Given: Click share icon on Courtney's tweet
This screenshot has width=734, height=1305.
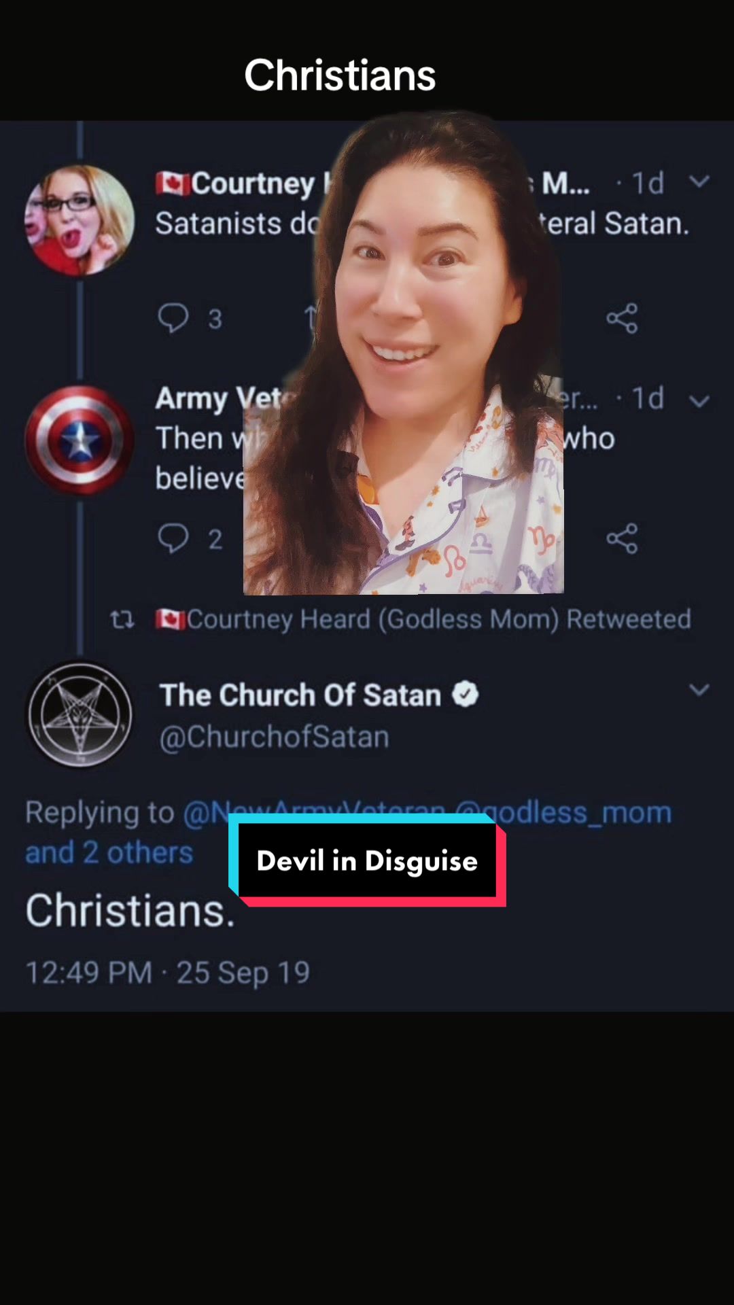Looking at the screenshot, I should click(622, 318).
